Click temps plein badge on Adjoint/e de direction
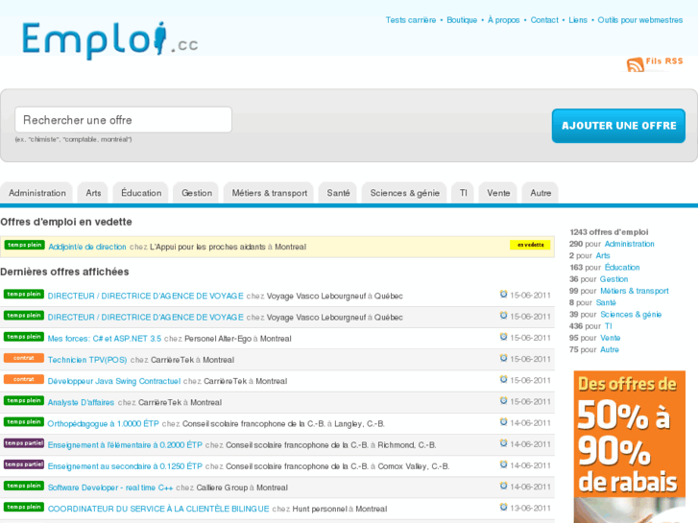Screen dimensions: 698x523 pyautogui.click(x=25, y=245)
